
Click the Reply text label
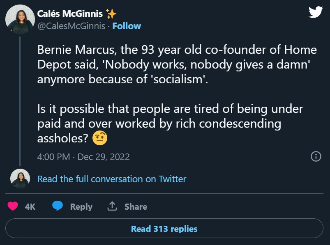pos(81,207)
